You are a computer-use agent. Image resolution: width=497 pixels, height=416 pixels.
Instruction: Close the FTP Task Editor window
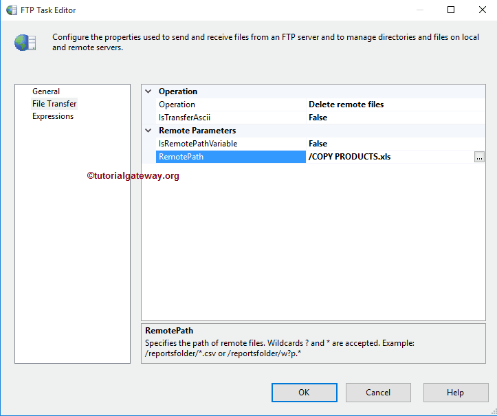[x=483, y=10]
